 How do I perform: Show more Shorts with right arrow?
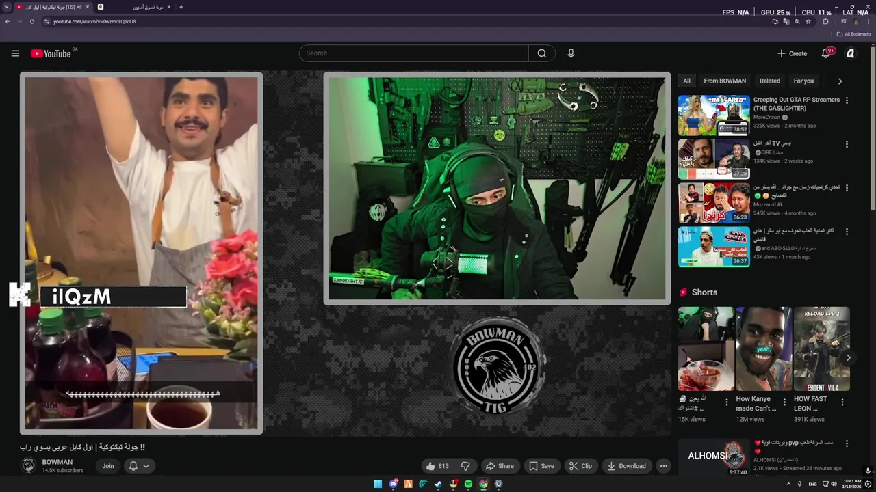tap(849, 357)
